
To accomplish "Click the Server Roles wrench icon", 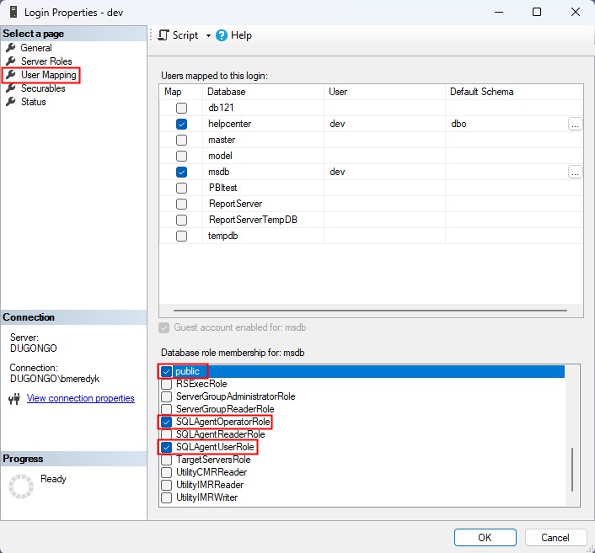I will (11, 61).
